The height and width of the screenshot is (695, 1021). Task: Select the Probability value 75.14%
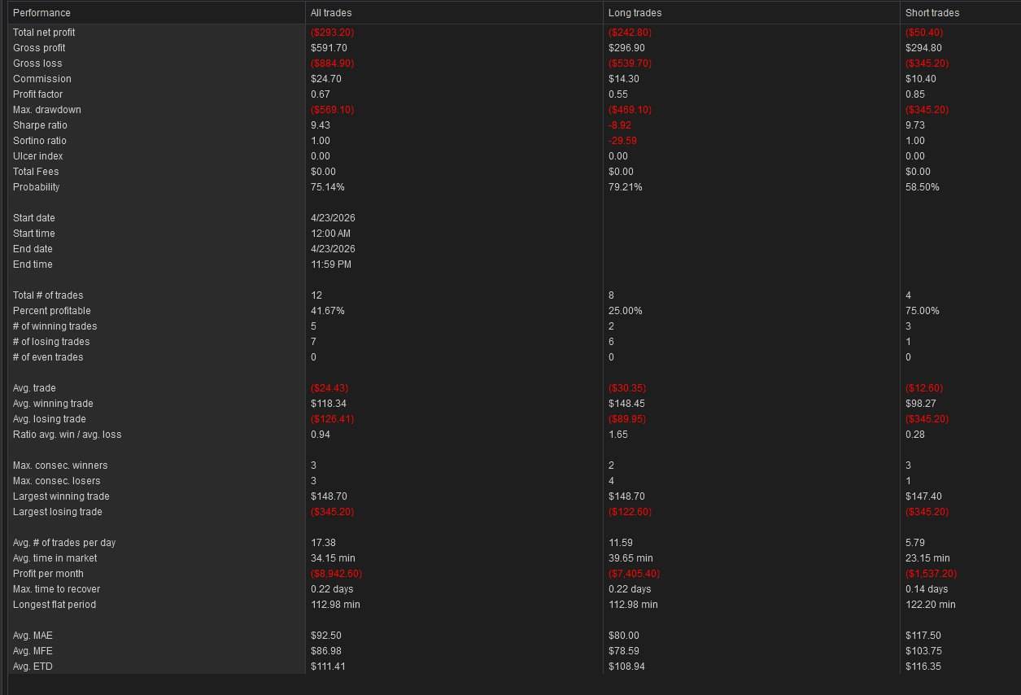pyautogui.click(x=327, y=187)
